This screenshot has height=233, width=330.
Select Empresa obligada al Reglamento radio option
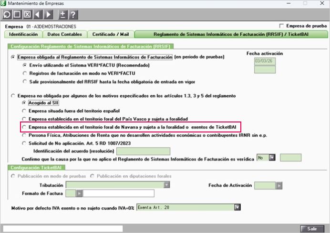tap(13, 57)
